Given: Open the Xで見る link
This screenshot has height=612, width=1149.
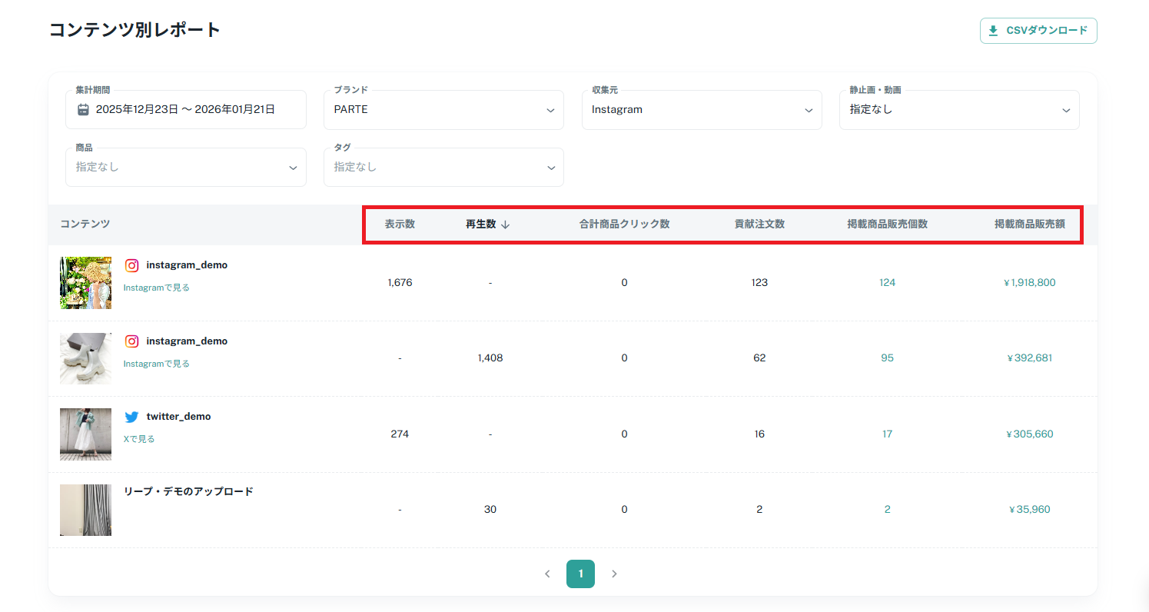Looking at the screenshot, I should point(139,439).
